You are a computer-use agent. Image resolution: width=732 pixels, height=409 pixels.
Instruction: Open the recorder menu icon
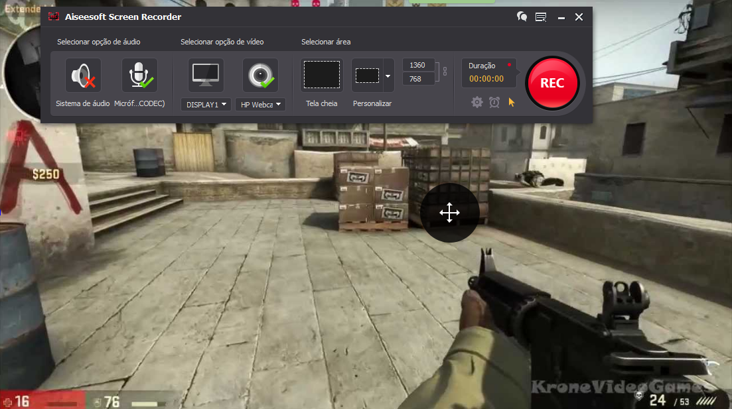[541, 17]
